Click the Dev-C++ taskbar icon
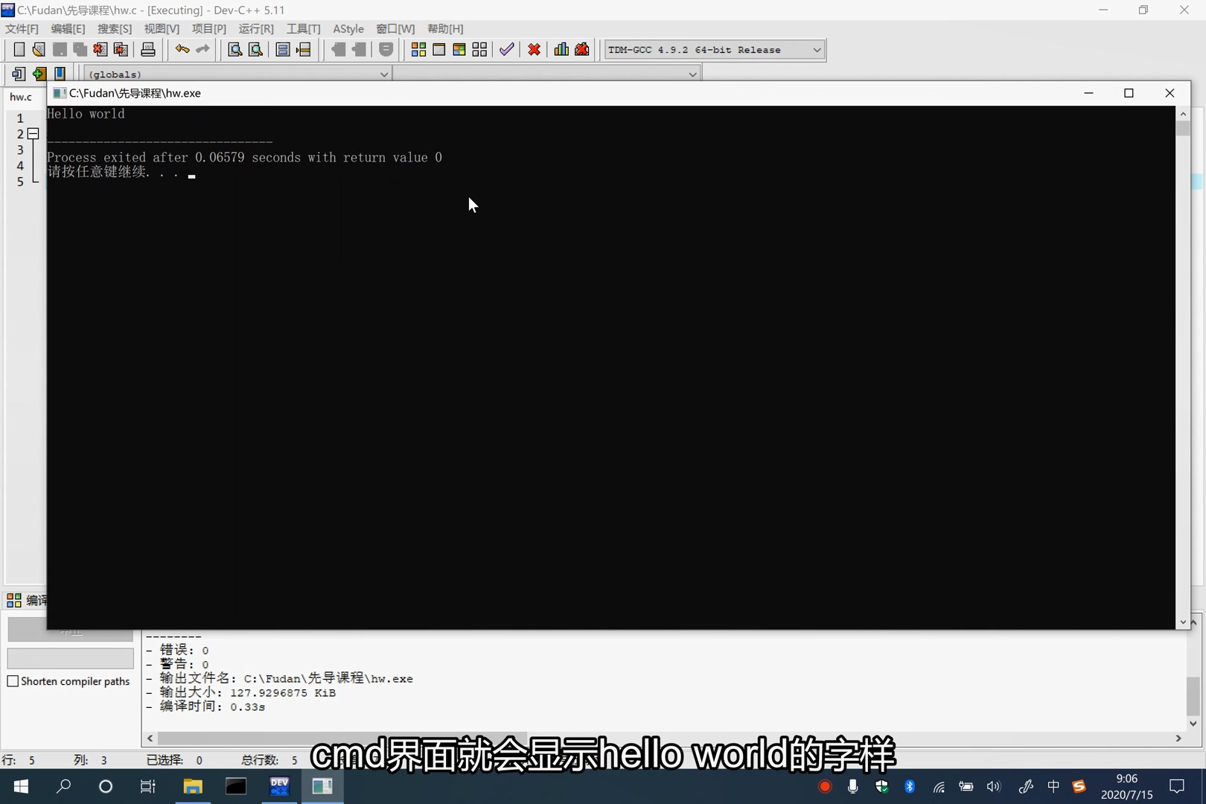Image resolution: width=1206 pixels, height=804 pixels. coord(280,786)
